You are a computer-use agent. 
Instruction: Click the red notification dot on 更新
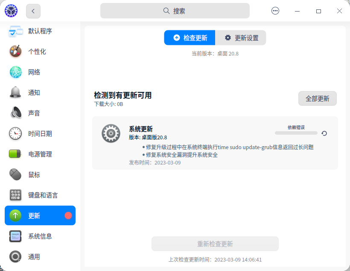click(x=68, y=215)
